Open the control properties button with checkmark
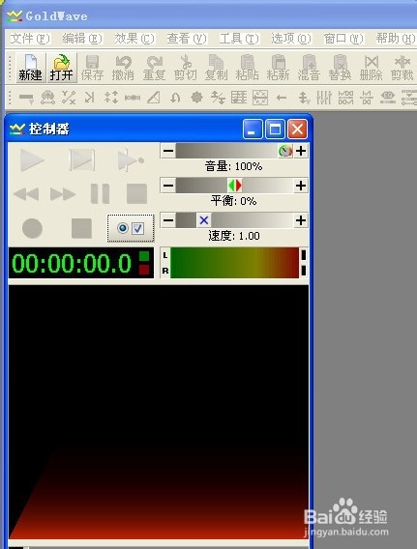Image resolution: width=417 pixels, height=549 pixels. (x=131, y=228)
